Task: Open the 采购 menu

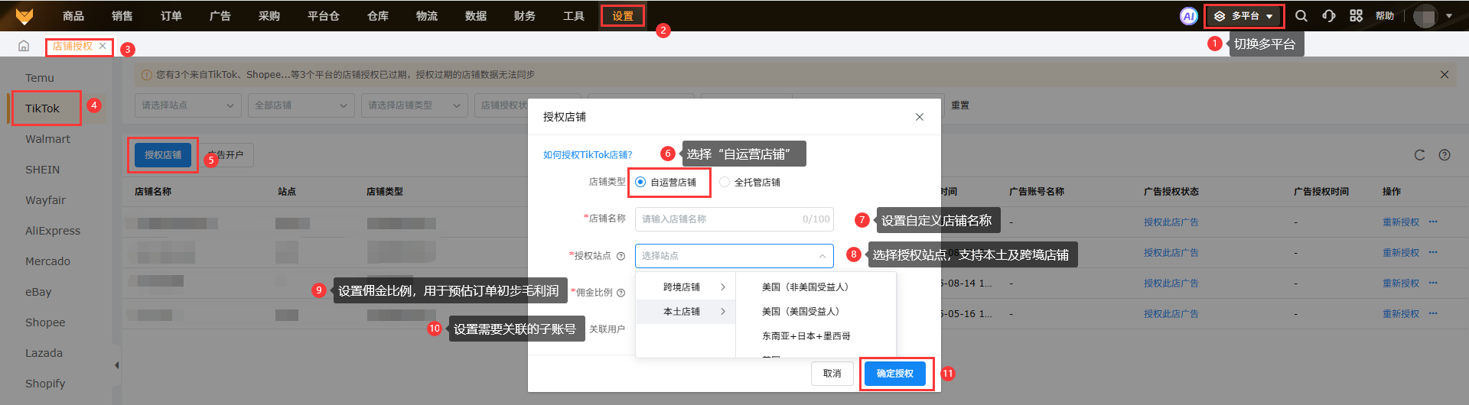Action: (x=269, y=16)
